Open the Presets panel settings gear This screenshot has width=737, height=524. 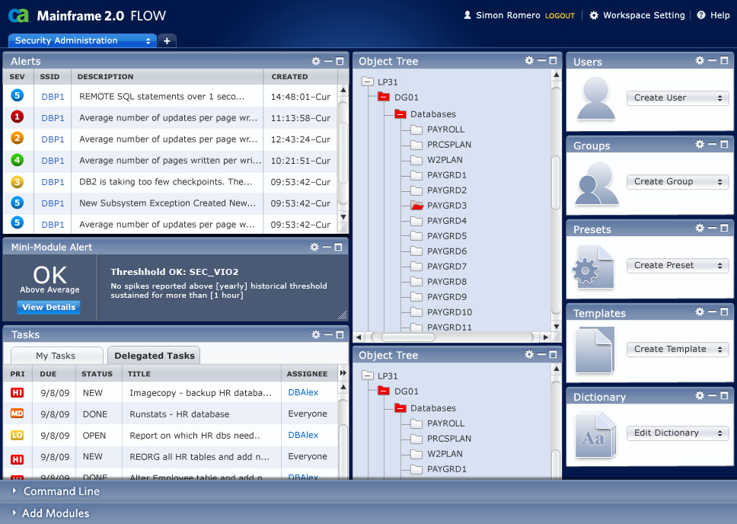coord(700,228)
